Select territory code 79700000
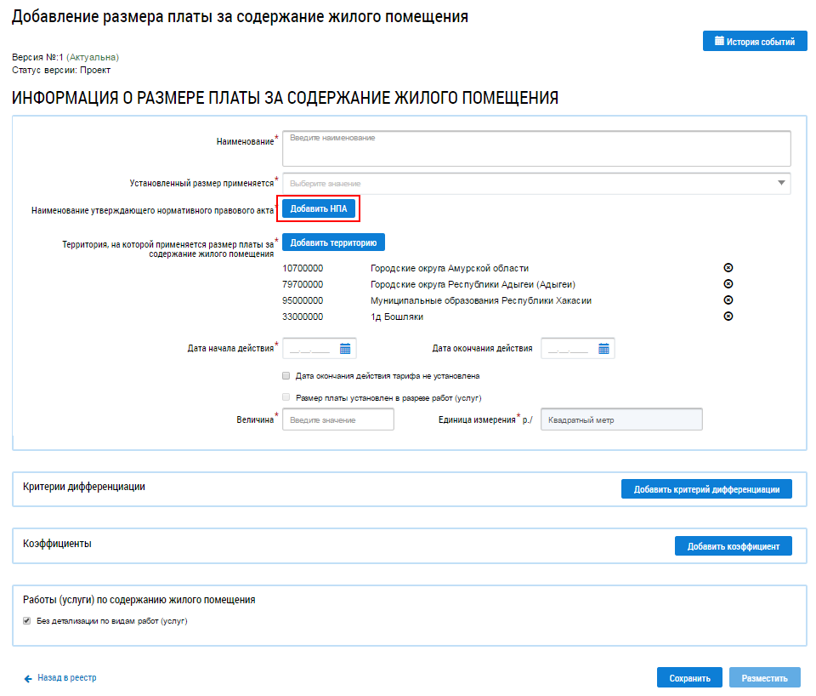Screen dimensions: 816x696 point(303,284)
